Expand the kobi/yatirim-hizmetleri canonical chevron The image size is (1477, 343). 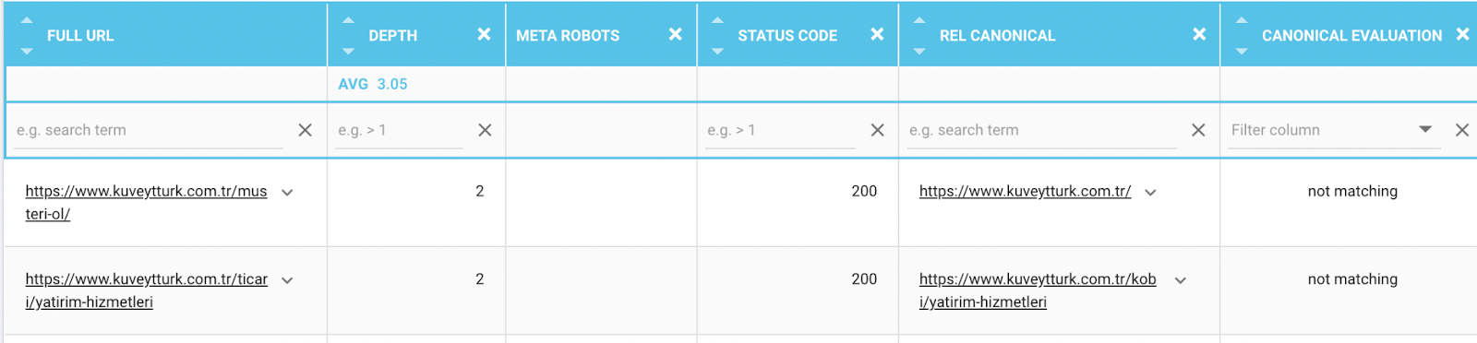(1181, 280)
